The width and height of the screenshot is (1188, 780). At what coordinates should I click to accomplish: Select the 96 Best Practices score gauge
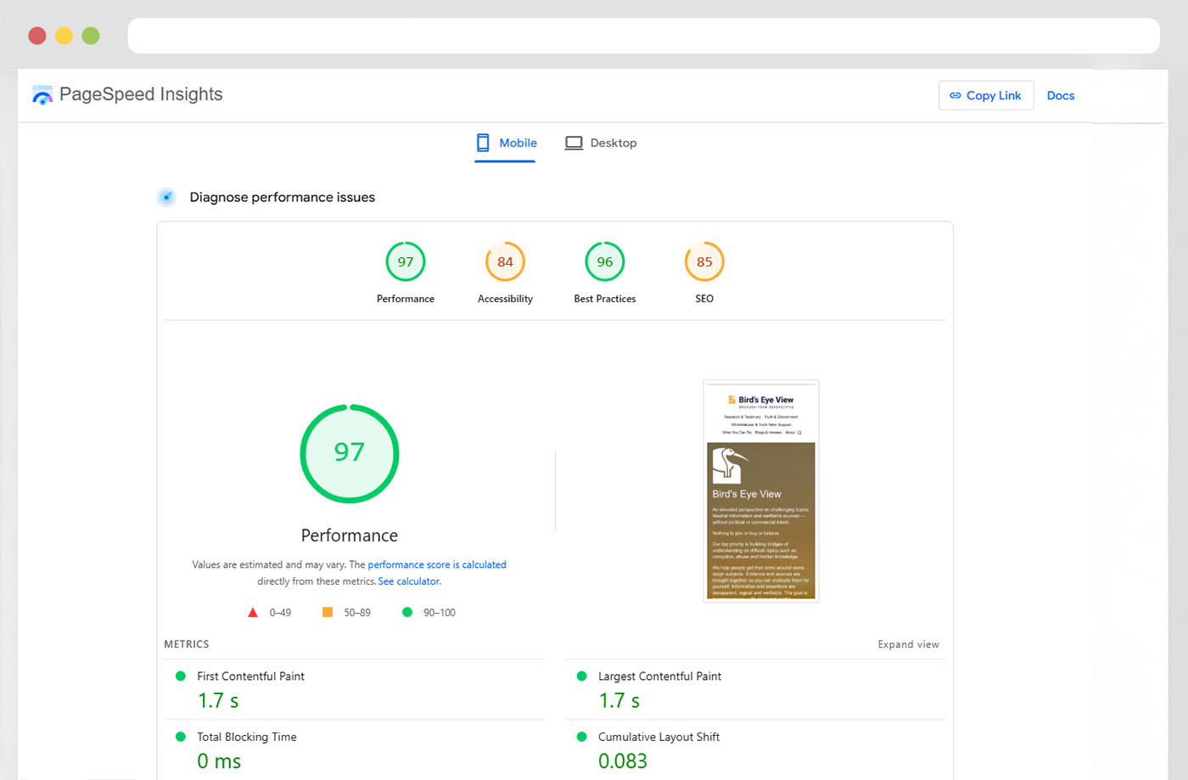[x=605, y=261]
